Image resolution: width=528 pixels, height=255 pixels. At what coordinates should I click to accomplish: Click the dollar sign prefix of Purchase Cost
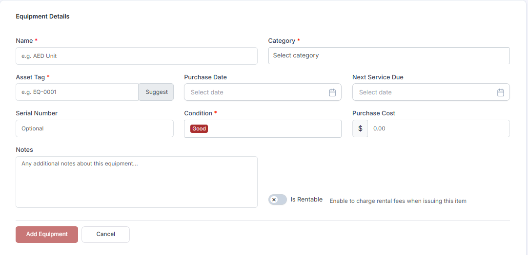(x=360, y=128)
